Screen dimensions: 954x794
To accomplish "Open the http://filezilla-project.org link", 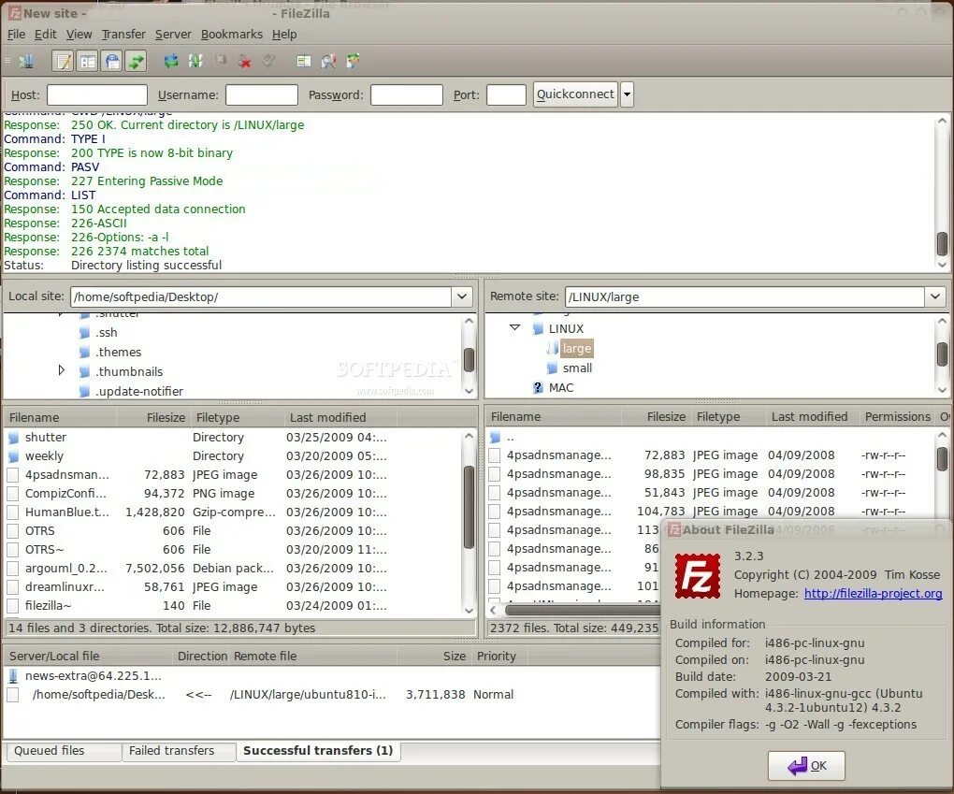I will pyautogui.click(x=873, y=594).
